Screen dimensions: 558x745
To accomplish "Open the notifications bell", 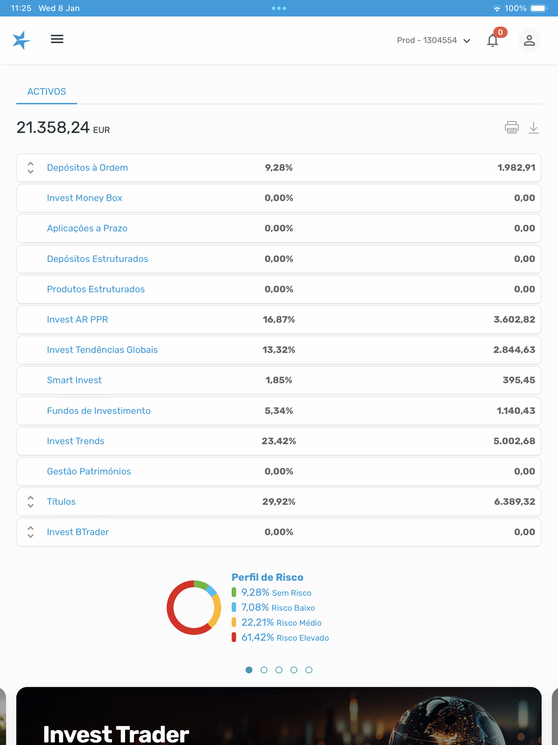I will pyautogui.click(x=492, y=40).
